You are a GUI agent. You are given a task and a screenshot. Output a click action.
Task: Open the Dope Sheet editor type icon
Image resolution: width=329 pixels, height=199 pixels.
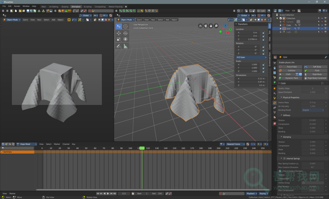(3, 144)
